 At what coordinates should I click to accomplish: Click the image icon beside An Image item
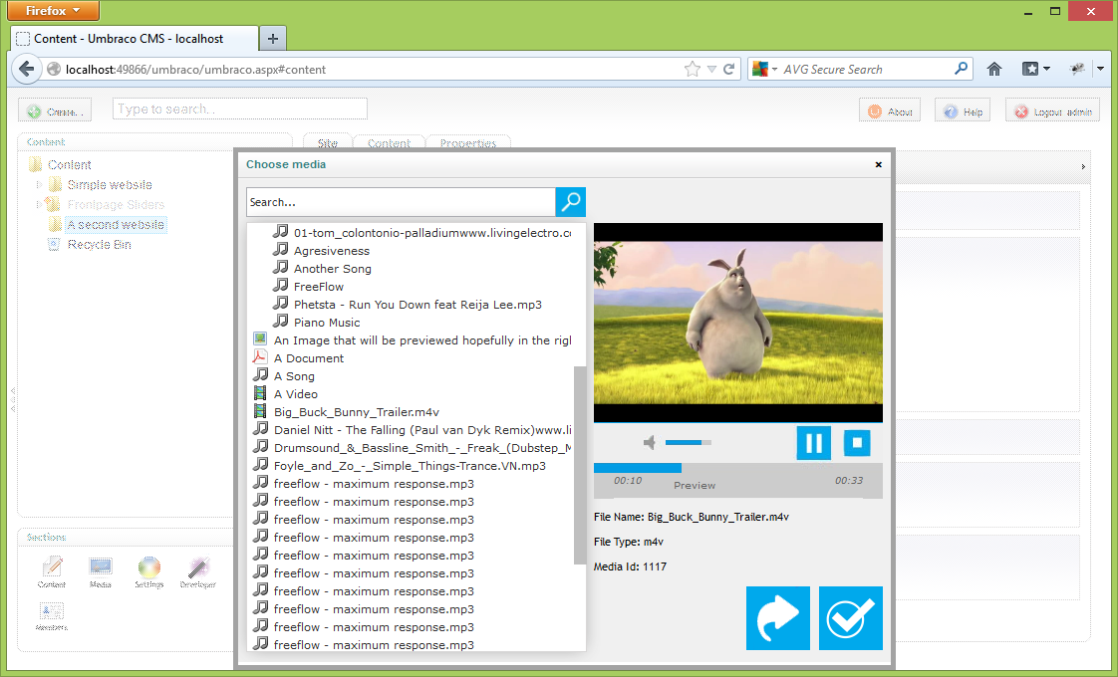tap(260, 339)
